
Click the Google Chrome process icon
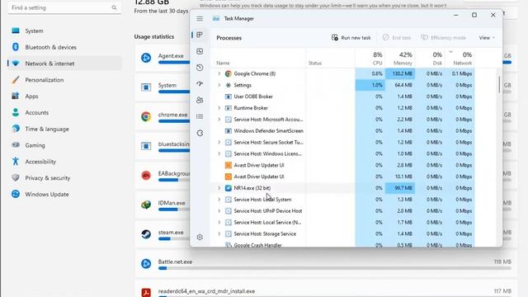click(x=228, y=73)
